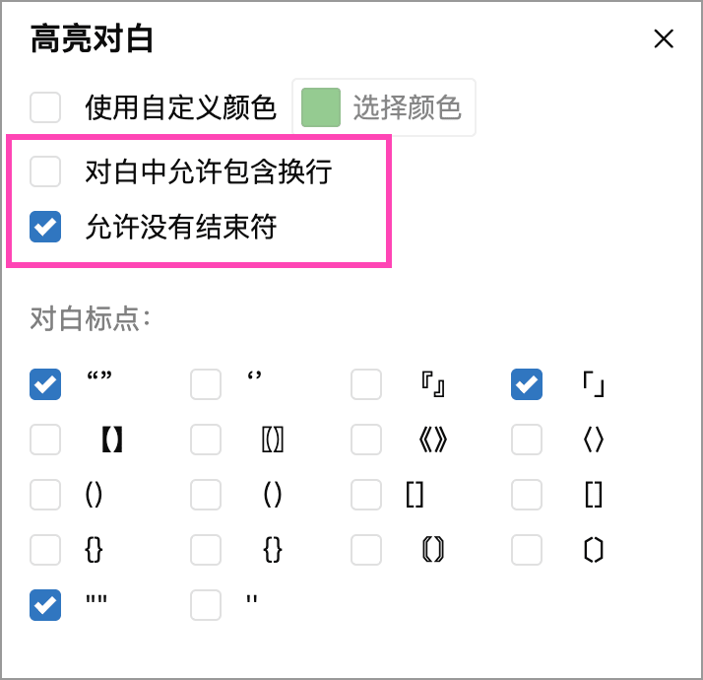Uncheck the curly double quotes “” checkbox
Viewport: 703px width, 680px height.
(x=45, y=384)
